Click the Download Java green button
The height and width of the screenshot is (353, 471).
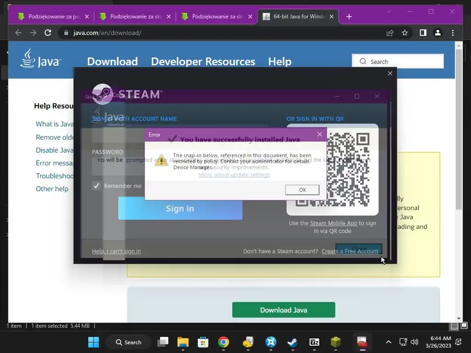pyautogui.click(x=283, y=310)
